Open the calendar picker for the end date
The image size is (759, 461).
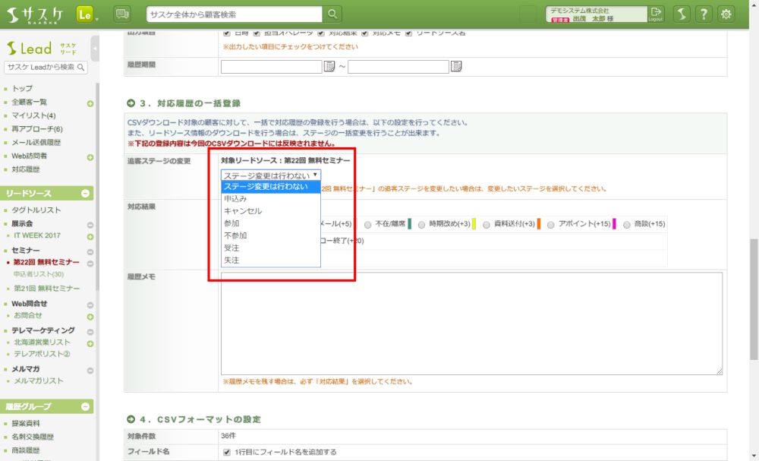tap(456, 67)
